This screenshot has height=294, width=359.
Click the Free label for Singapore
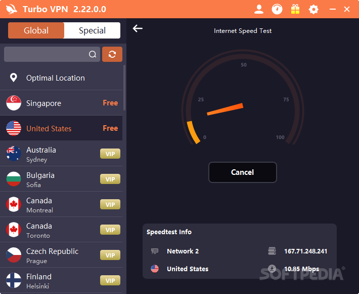[110, 103]
